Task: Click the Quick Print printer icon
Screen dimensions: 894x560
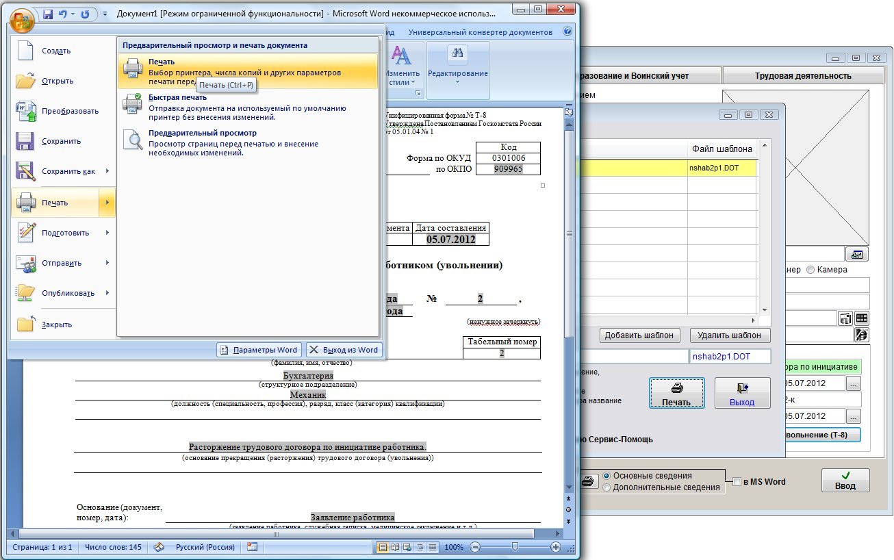Action: coord(131,104)
